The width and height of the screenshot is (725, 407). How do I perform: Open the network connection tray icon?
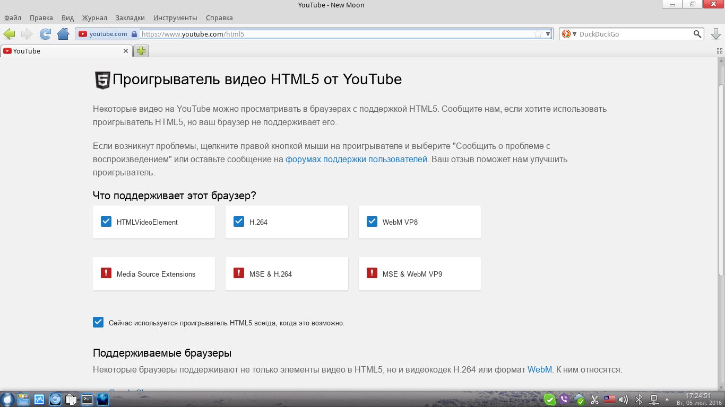tap(654, 400)
